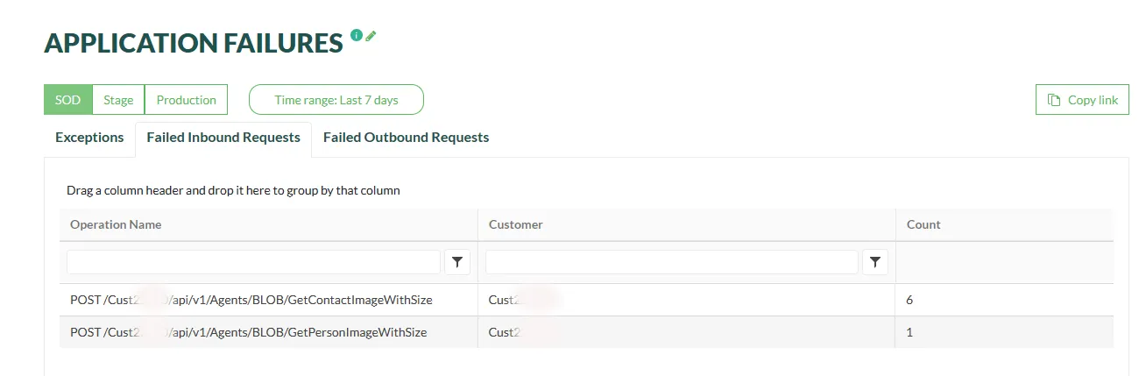1146x376 pixels.
Task: Focus the Customer filter text box
Action: pos(671,262)
